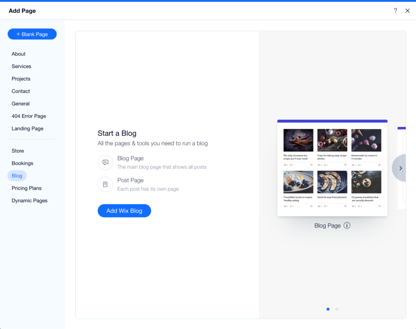Open the About page category
416x329 pixels.
point(19,54)
